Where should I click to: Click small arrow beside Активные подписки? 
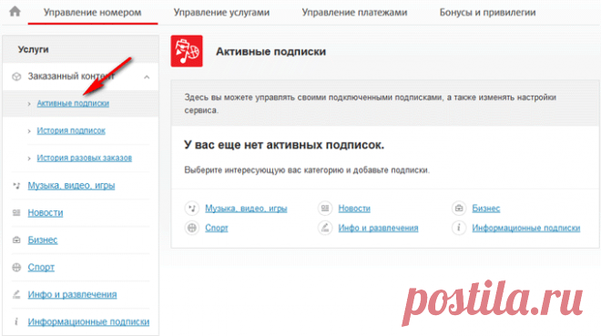click(29, 104)
